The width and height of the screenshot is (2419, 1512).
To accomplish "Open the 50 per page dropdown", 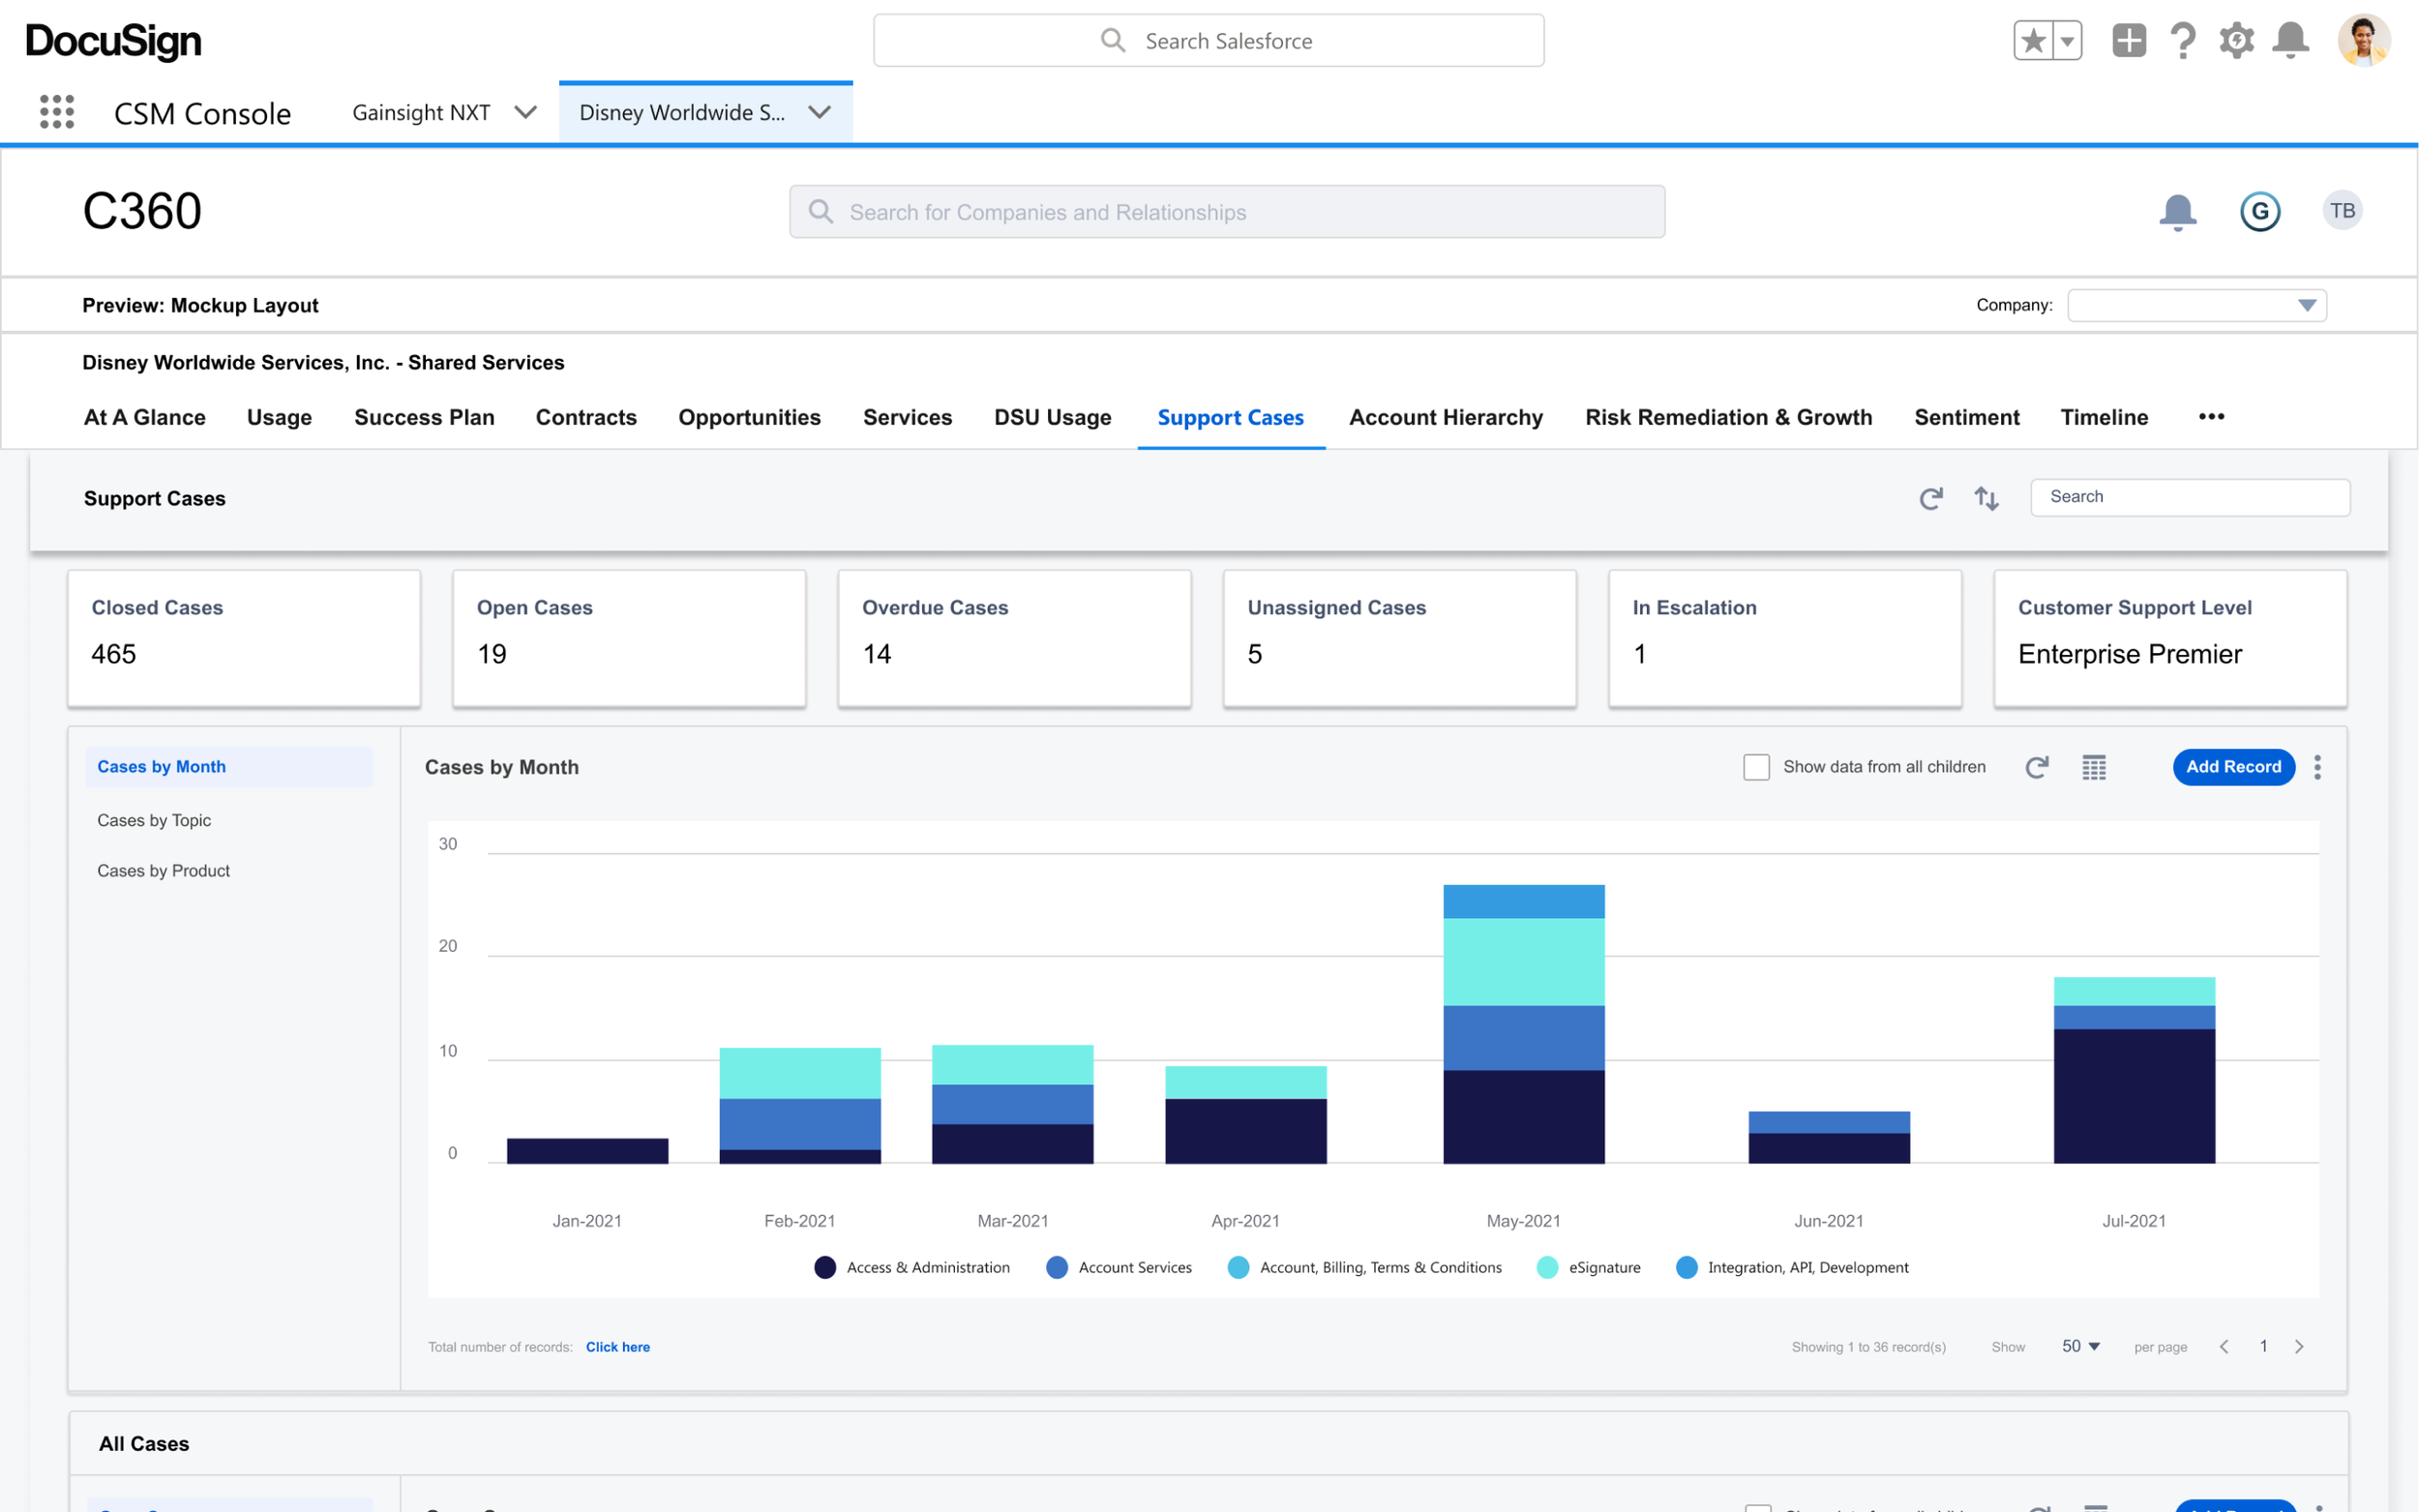I will pos(2080,1347).
